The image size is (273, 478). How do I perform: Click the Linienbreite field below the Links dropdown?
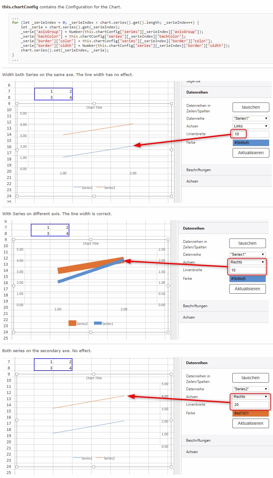coord(251,134)
